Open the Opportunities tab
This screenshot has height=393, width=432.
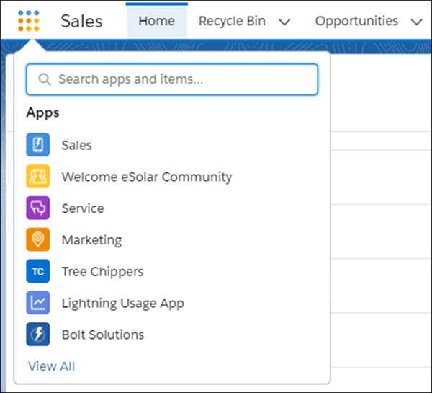tap(356, 21)
